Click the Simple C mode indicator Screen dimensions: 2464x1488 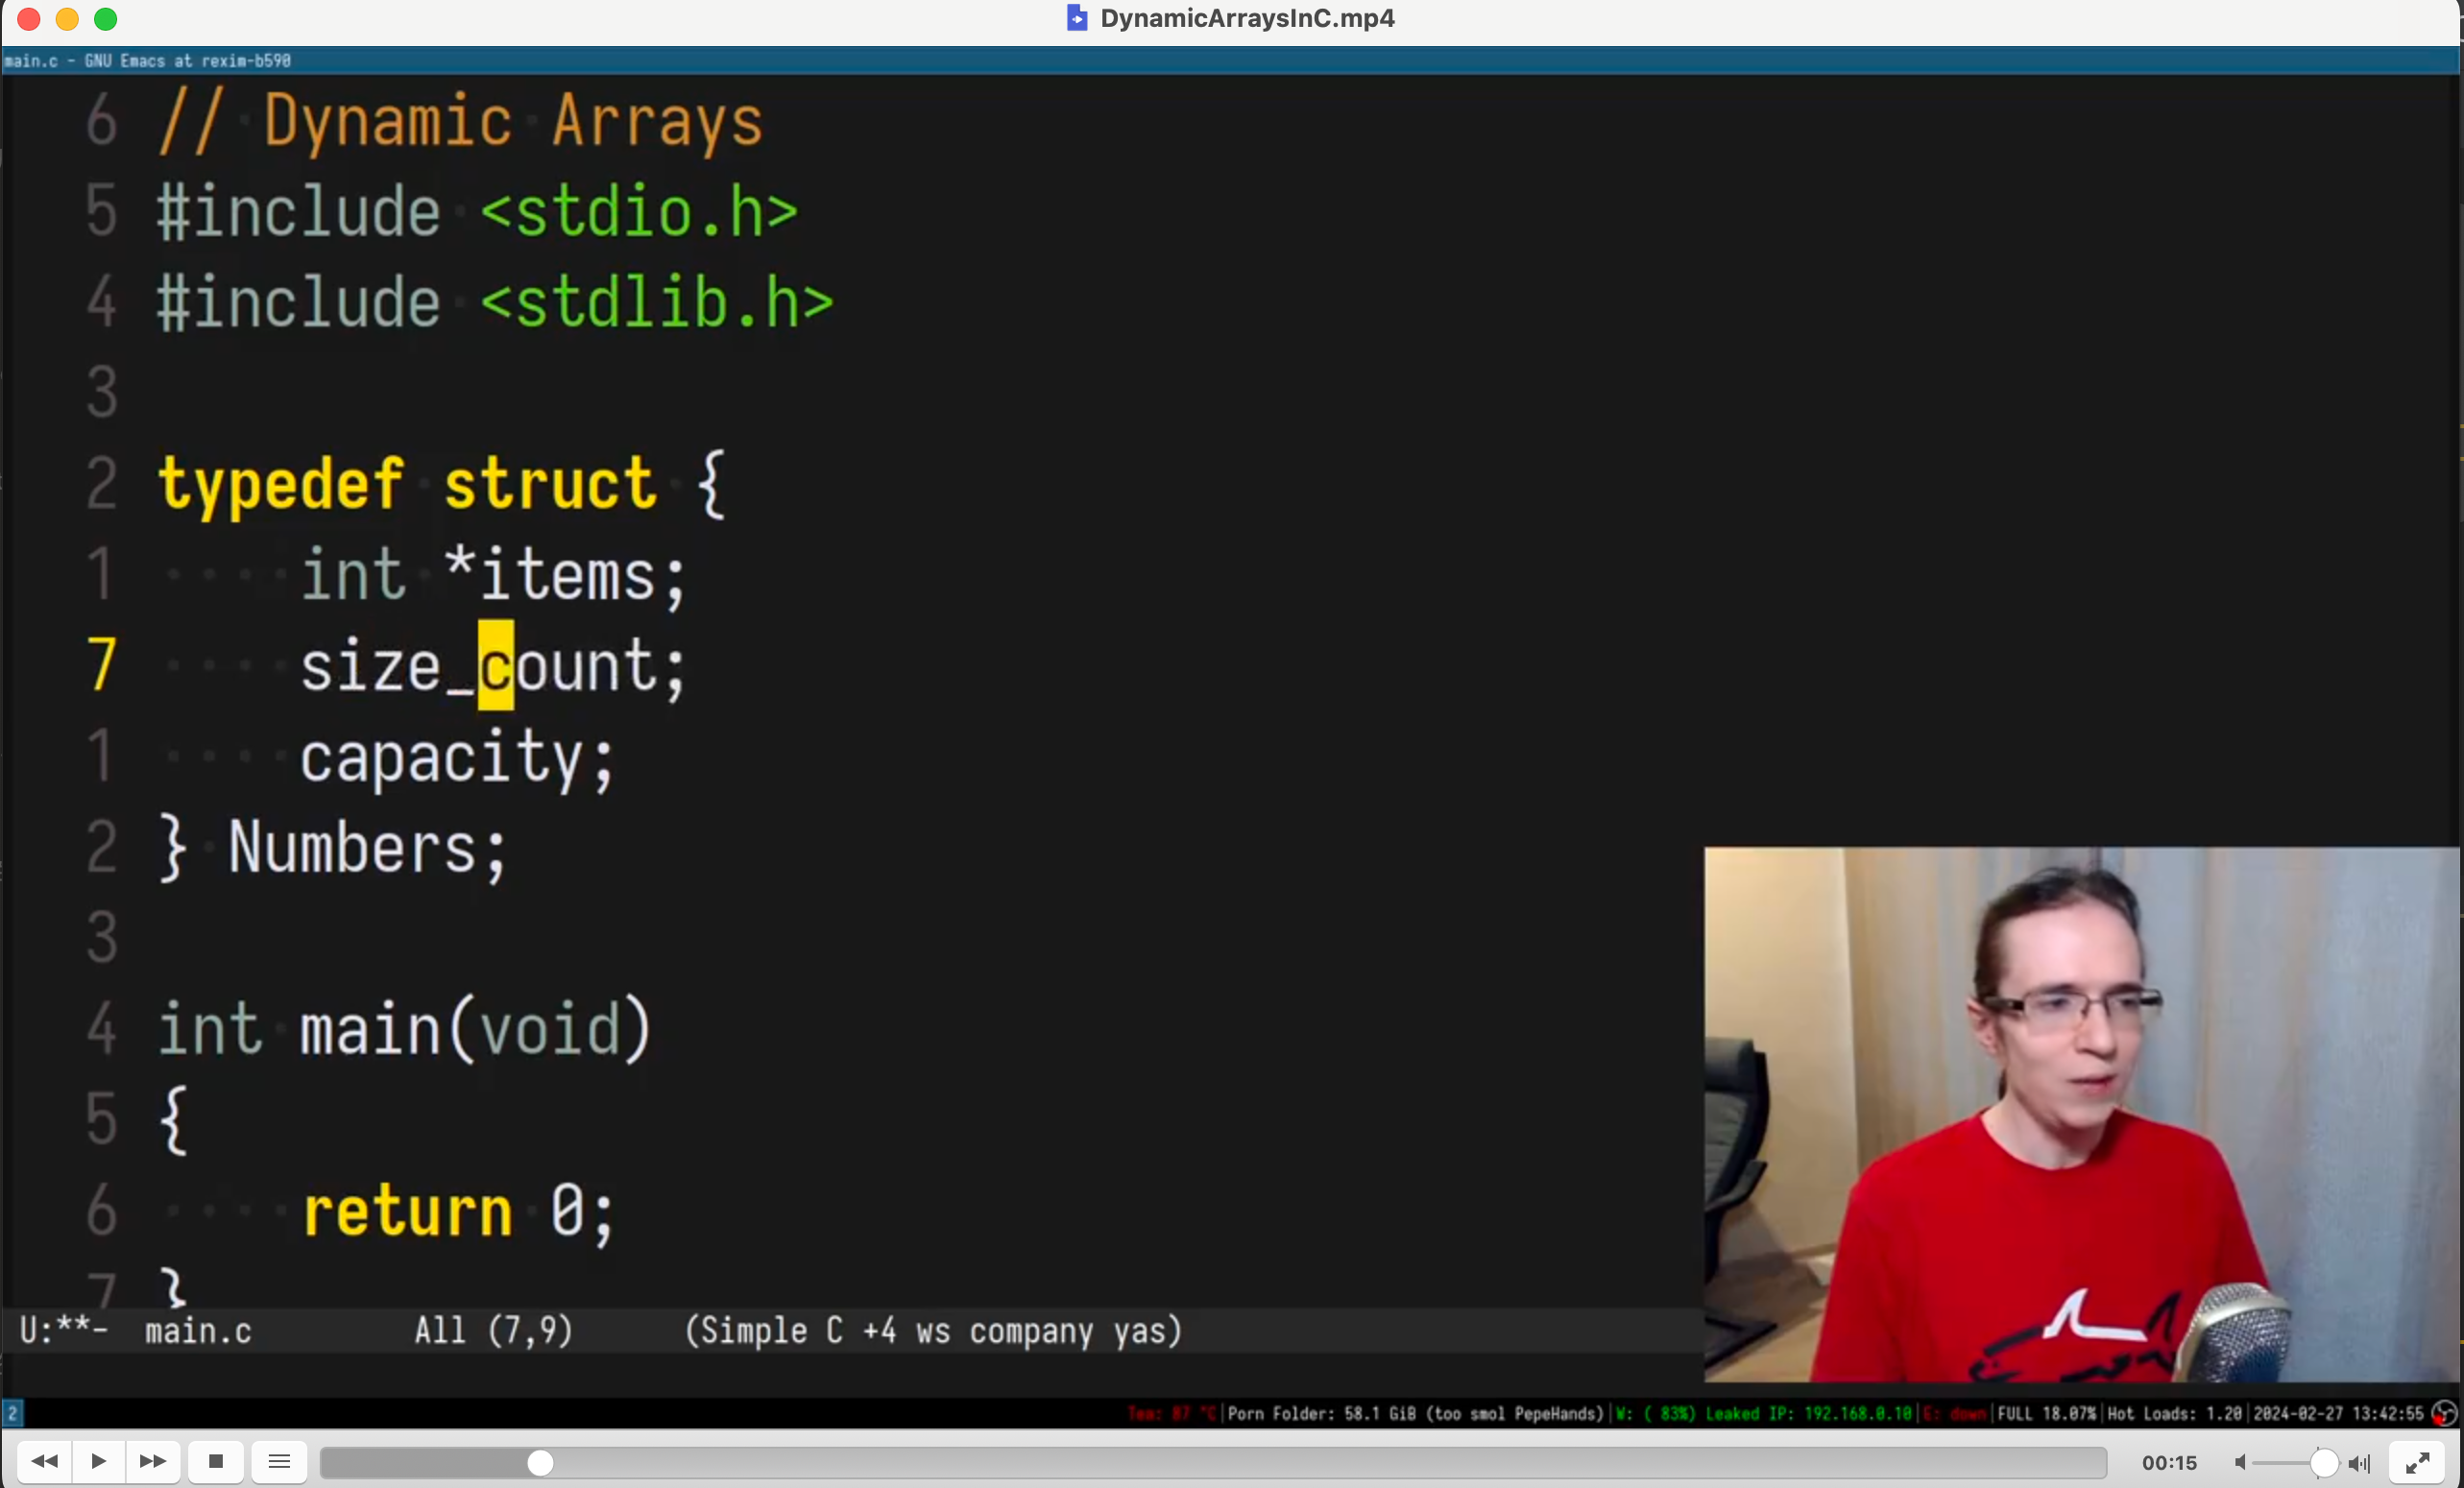(x=766, y=1331)
